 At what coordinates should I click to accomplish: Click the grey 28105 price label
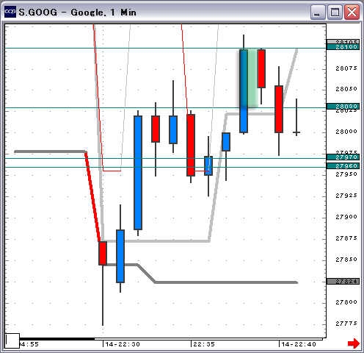[x=343, y=41]
